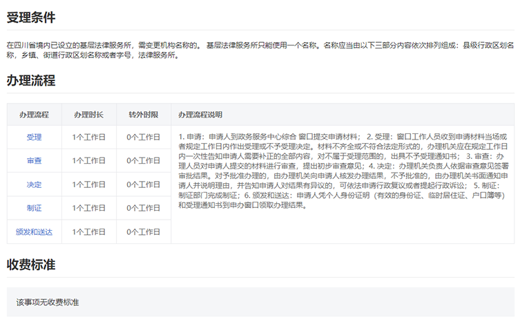Click the 0个工作日 cell in 制证 row

[143, 208]
